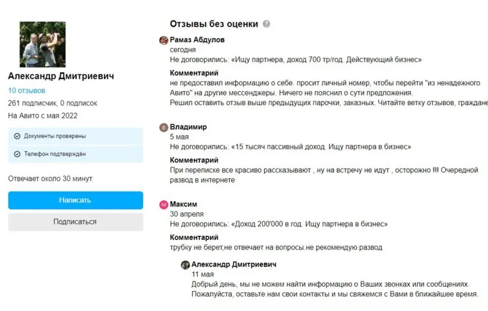Open reviewer name Рамаз Абдулов
Image resolution: width=488 pixels, height=311 pixels.
pyautogui.click(x=197, y=40)
